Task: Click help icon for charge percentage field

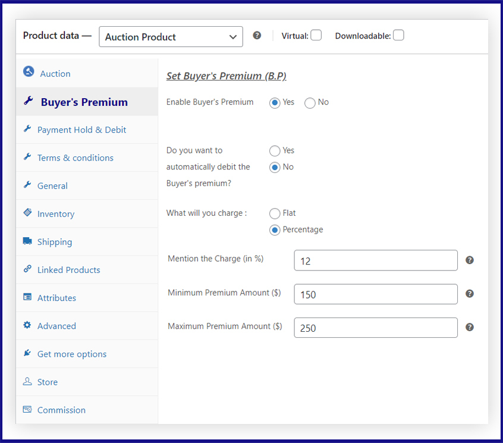Action: click(470, 260)
